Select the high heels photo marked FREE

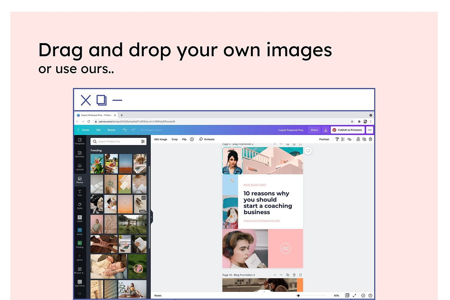click(140, 204)
